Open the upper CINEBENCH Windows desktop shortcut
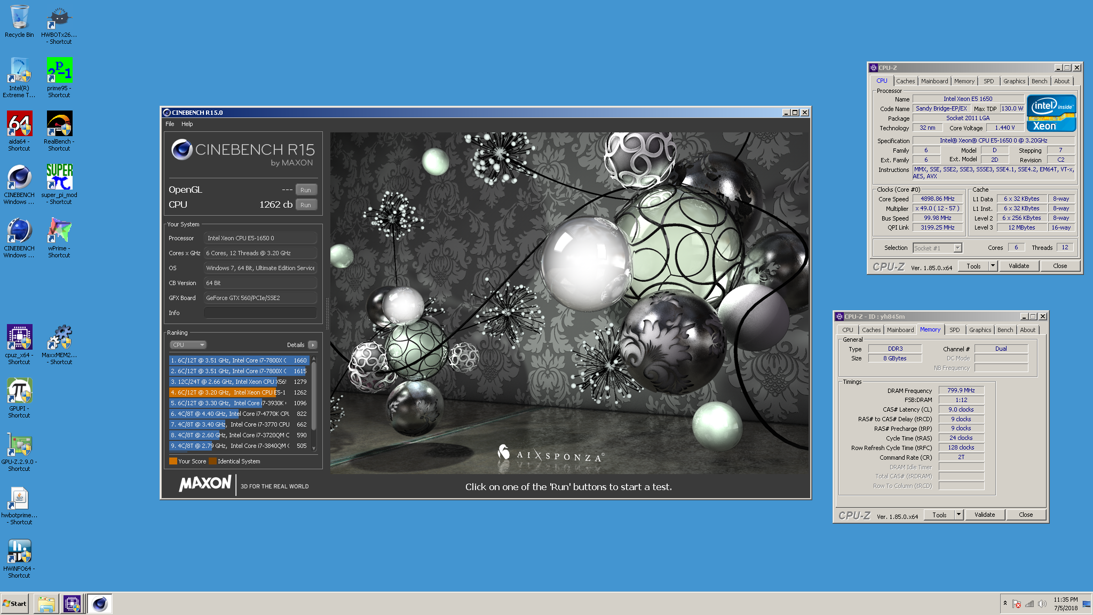Screen dimensions: 1093x615 (19, 185)
